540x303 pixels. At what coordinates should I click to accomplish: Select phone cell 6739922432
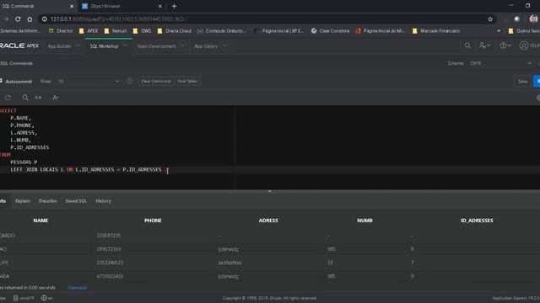click(110, 276)
